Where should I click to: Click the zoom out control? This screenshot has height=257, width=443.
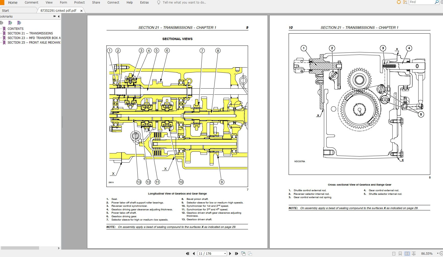[x=442, y=253]
